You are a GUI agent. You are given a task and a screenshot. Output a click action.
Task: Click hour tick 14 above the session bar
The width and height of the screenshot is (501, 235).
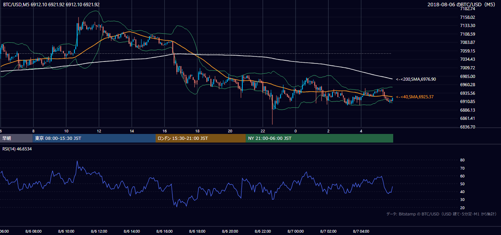point(132,131)
